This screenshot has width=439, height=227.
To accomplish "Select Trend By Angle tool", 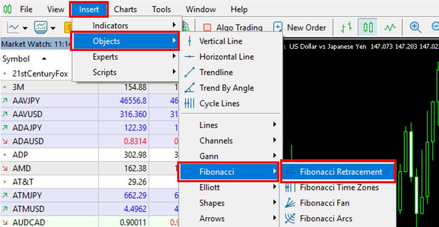I will pos(226,88).
